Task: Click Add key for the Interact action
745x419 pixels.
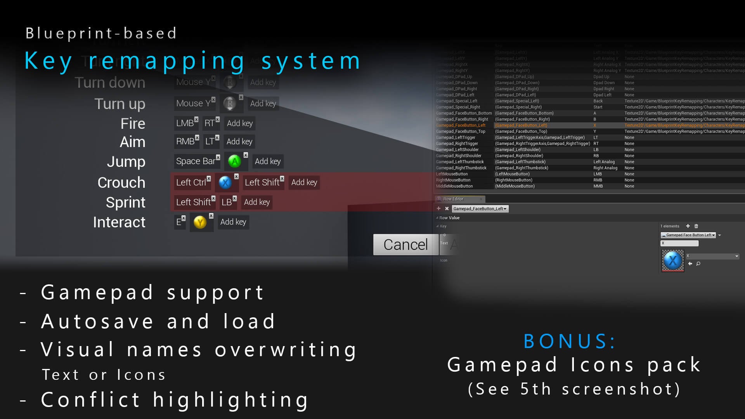Action: pos(233,222)
